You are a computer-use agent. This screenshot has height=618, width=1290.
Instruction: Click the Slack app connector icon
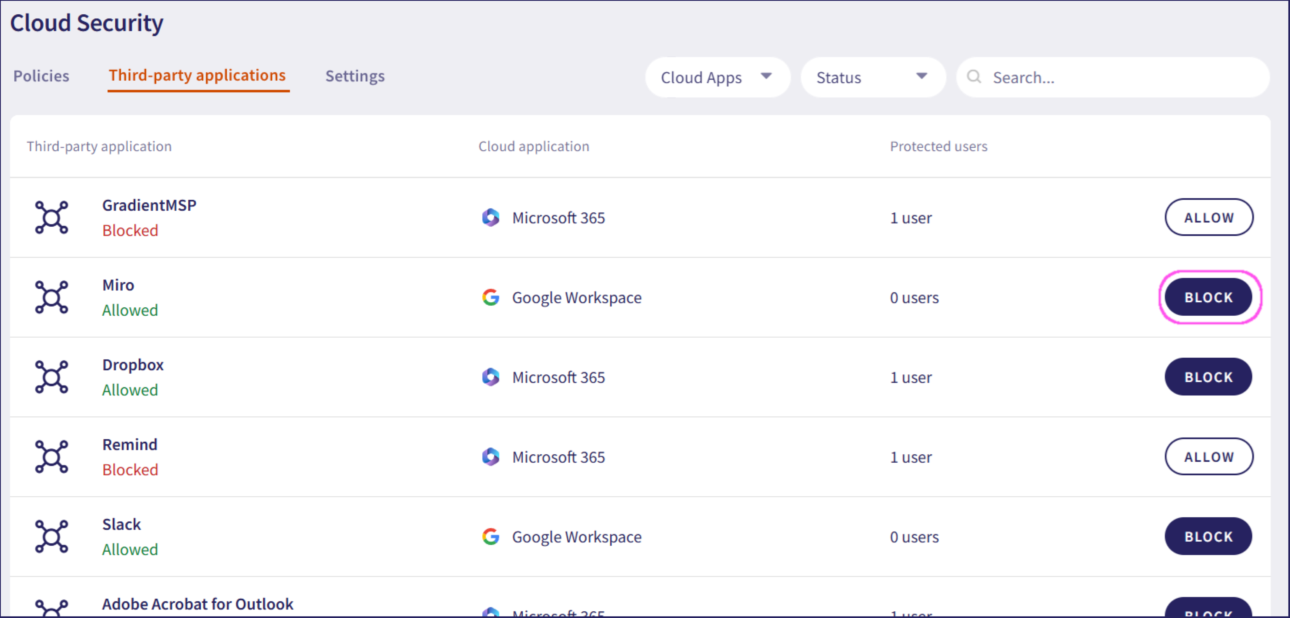pos(51,537)
